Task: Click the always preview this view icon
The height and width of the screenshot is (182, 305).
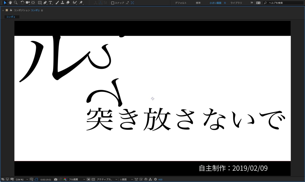Action: click(3, 179)
